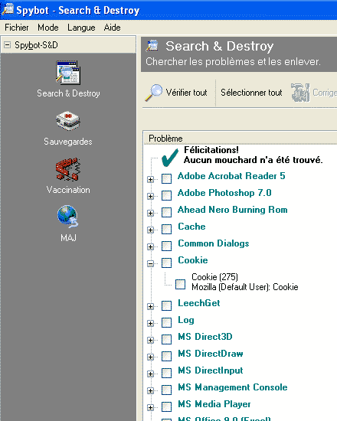Select the LeechGet row text
The image size is (337, 421).
199,303
